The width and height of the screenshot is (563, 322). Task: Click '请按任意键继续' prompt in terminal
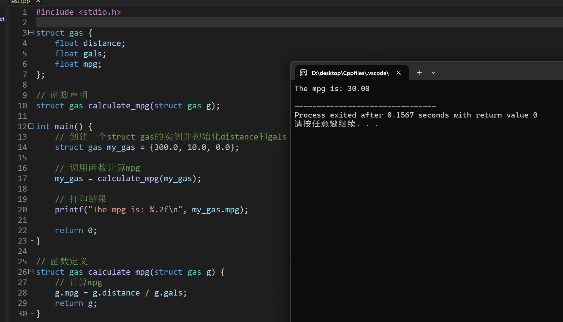pos(325,124)
